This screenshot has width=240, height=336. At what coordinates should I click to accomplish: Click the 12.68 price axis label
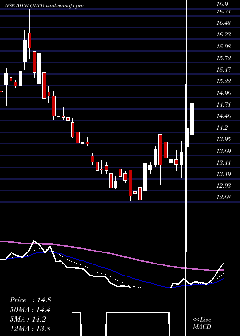tap(224, 197)
